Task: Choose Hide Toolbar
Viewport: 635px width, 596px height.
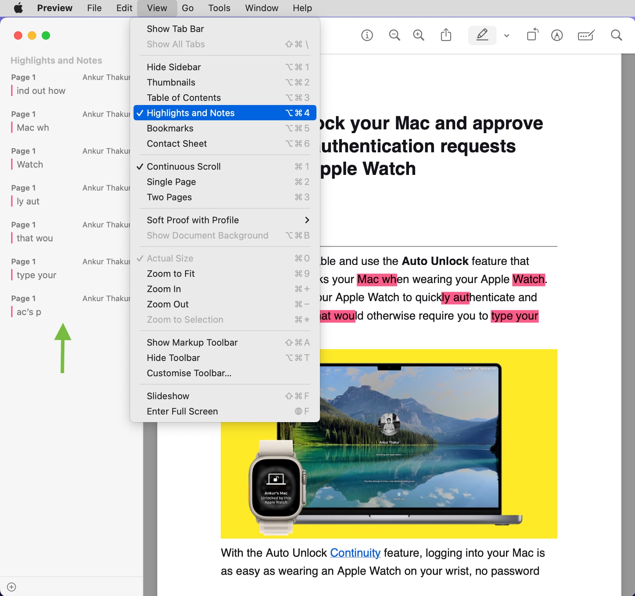Action: coord(225,358)
